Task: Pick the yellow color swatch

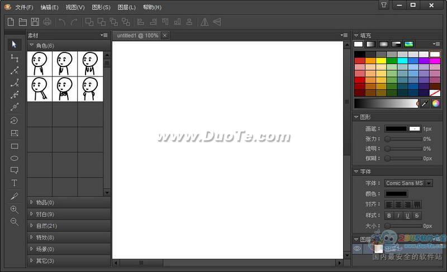Action: (x=381, y=61)
